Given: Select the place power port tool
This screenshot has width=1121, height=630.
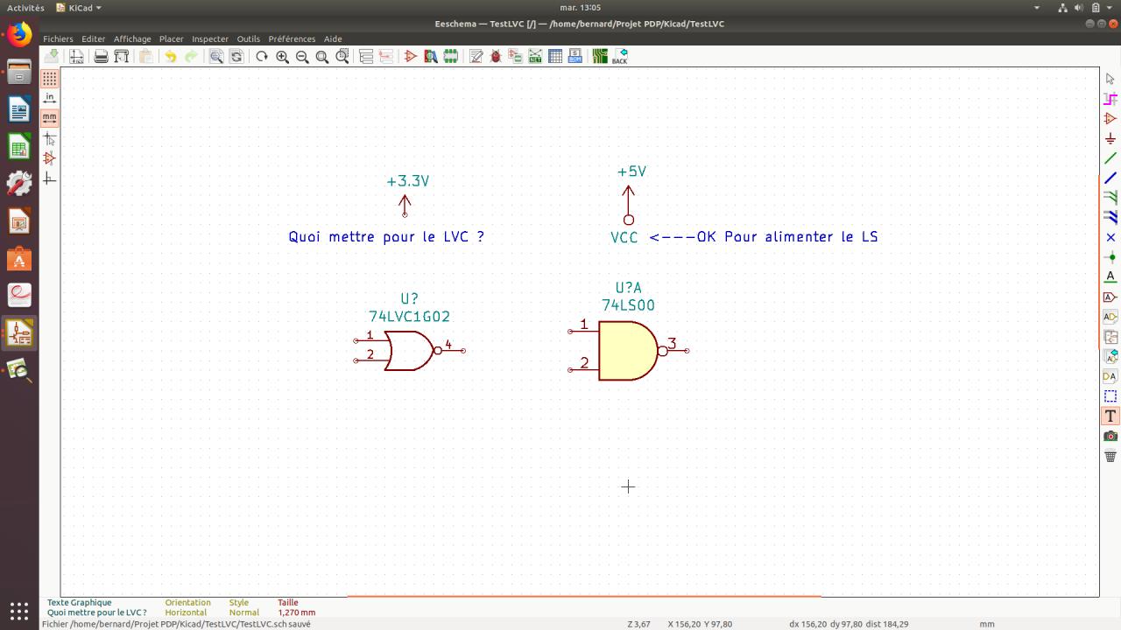Looking at the screenshot, I should [1110, 138].
